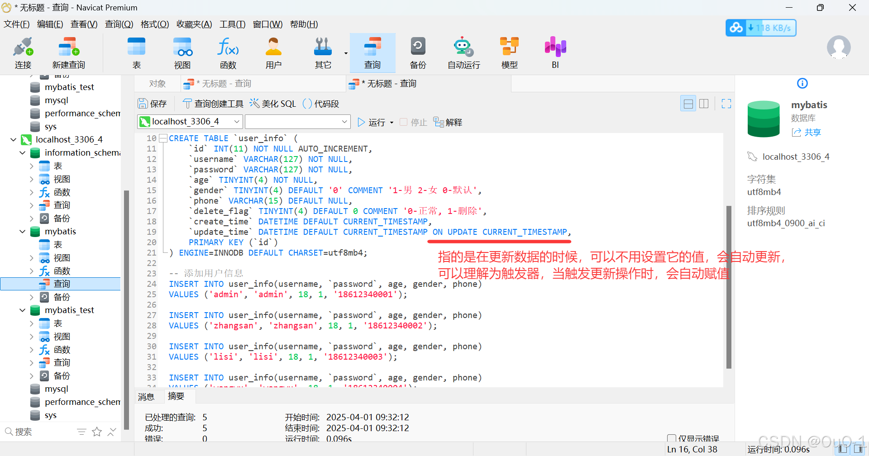The width and height of the screenshot is (869, 456).
Task: Open the 帮助 menu
Action: coord(304,24)
